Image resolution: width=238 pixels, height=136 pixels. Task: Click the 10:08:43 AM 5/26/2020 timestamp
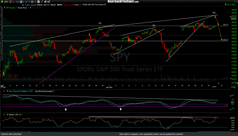(x=11, y=134)
